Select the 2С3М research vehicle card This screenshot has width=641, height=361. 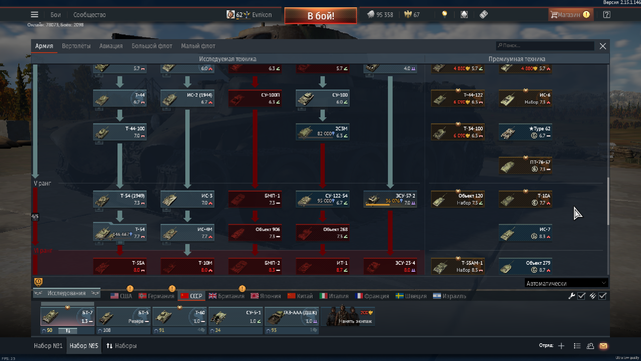click(x=323, y=132)
